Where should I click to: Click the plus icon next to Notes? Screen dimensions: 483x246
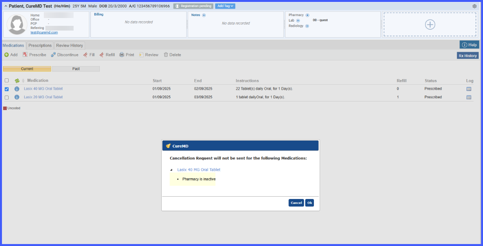point(204,15)
